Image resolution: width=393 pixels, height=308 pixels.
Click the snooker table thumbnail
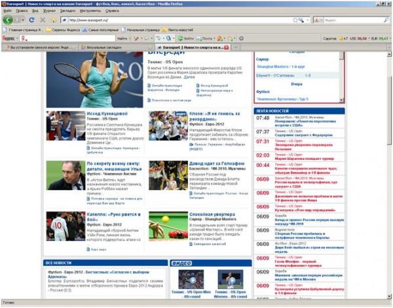168,227
